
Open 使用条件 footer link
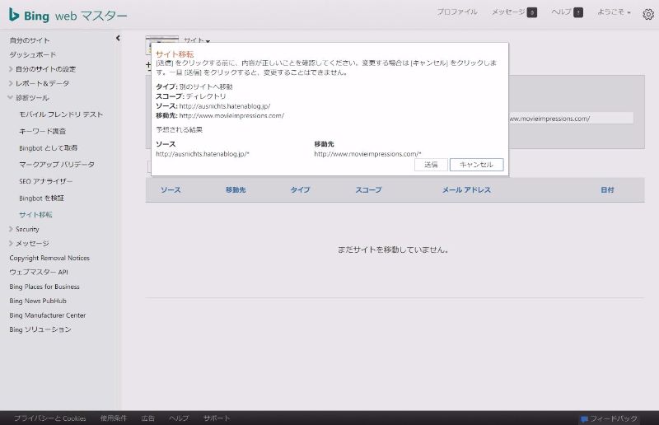[114, 418]
